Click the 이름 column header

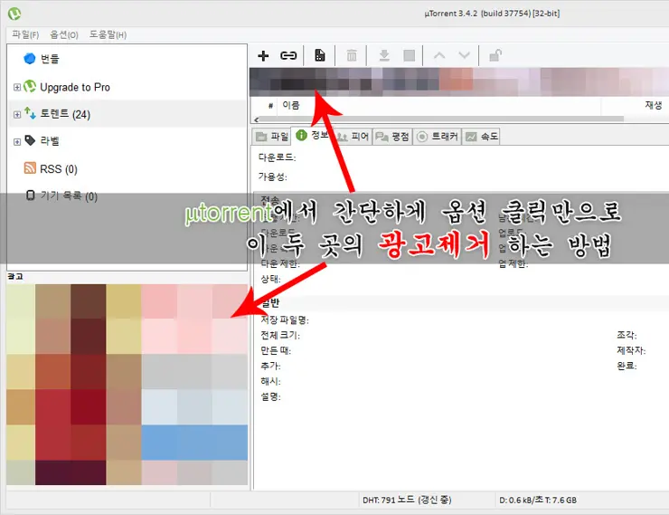pyautogui.click(x=291, y=106)
